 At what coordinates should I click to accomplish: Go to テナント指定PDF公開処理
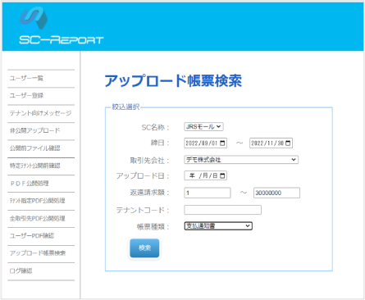(37, 201)
